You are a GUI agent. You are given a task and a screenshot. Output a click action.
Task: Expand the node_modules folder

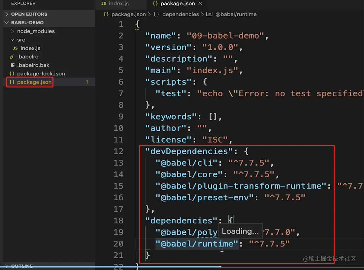click(49, 31)
